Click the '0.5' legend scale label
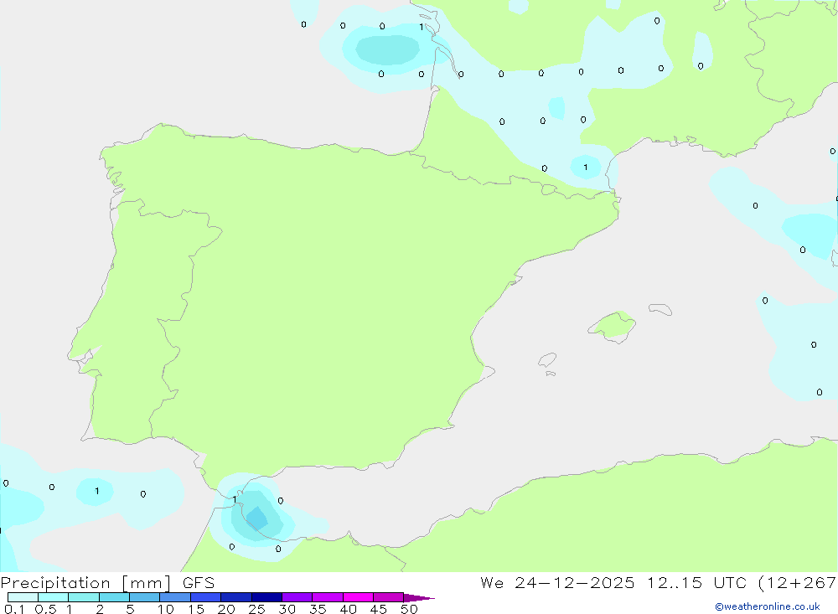The image size is (838, 614). point(45,609)
